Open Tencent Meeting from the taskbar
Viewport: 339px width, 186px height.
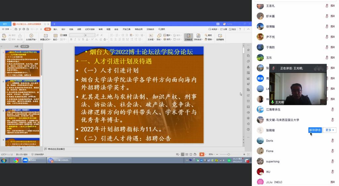[x=34, y=160]
